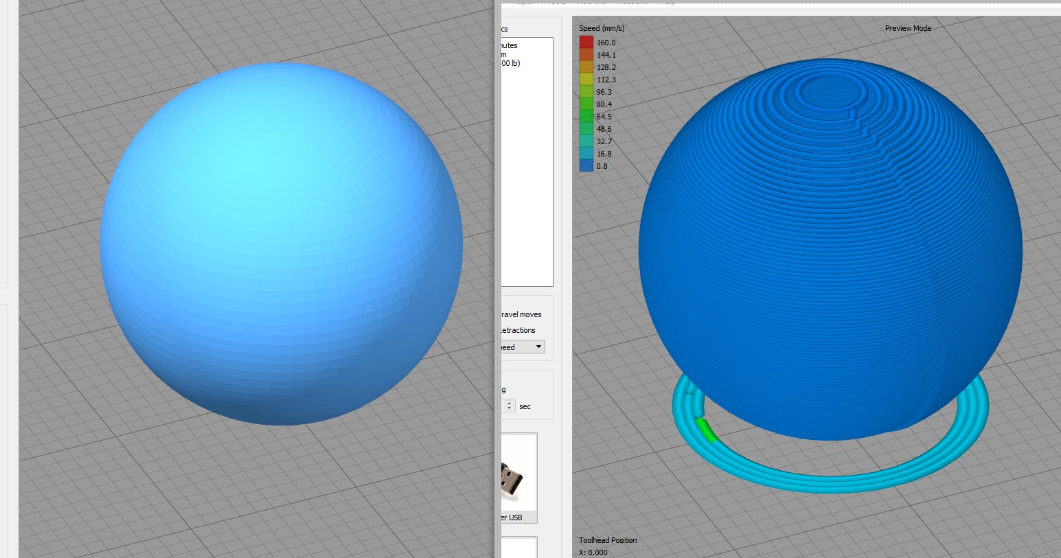Click the 48.6 speed legend swatch
Viewport: 1061px width, 558px height.
pos(586,129)
